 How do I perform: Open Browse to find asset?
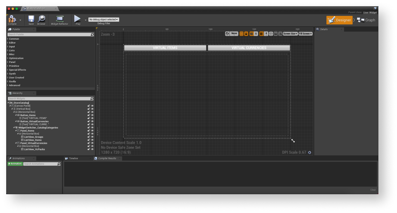tap(41, 19)
